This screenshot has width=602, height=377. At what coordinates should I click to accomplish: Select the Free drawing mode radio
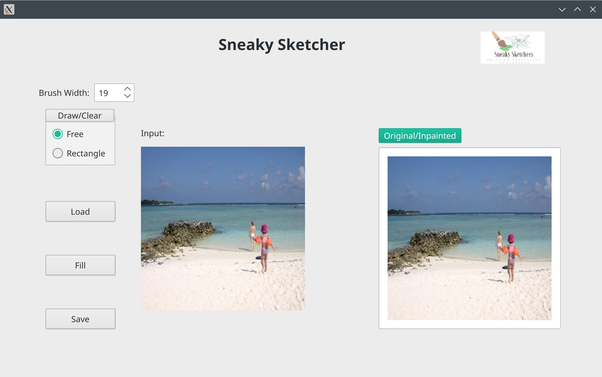pos(58,134)
